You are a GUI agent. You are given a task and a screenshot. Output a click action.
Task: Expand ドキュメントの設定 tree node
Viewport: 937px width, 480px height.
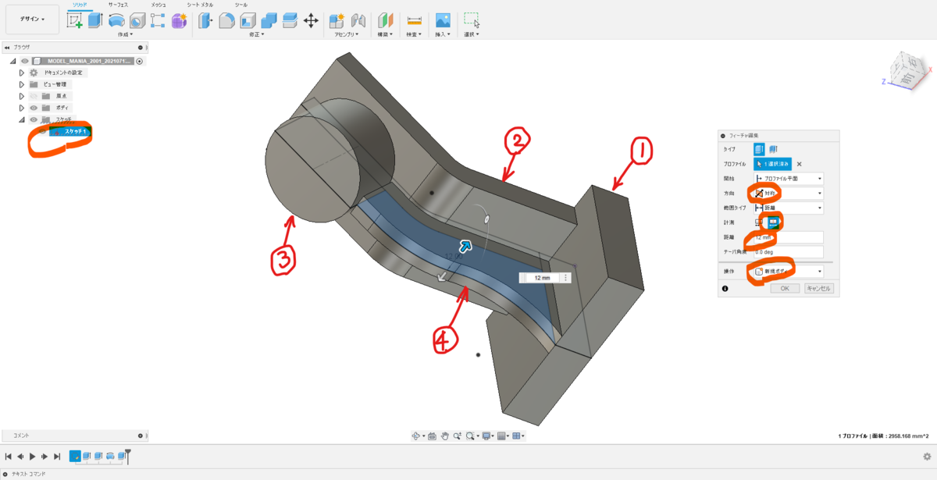pos(22,73)
